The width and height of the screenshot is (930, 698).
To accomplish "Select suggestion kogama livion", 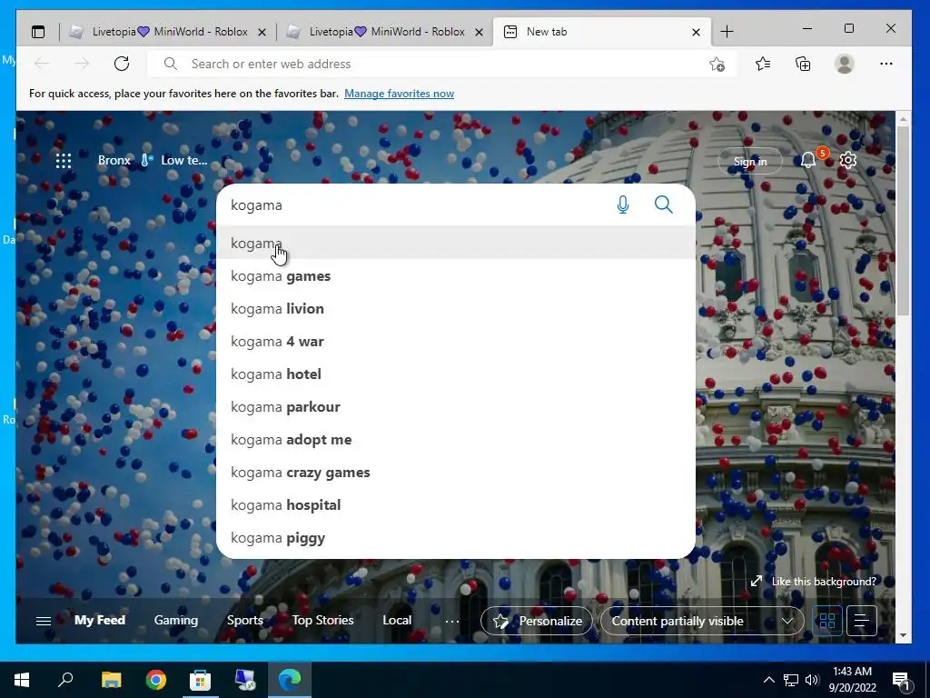I will click(456, 309).
